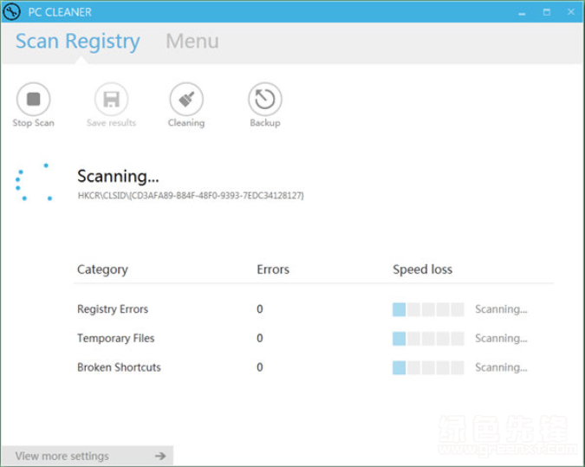Click the Speed loss column header
Viewport: 585px width, 467px height.
click(422, 269)
